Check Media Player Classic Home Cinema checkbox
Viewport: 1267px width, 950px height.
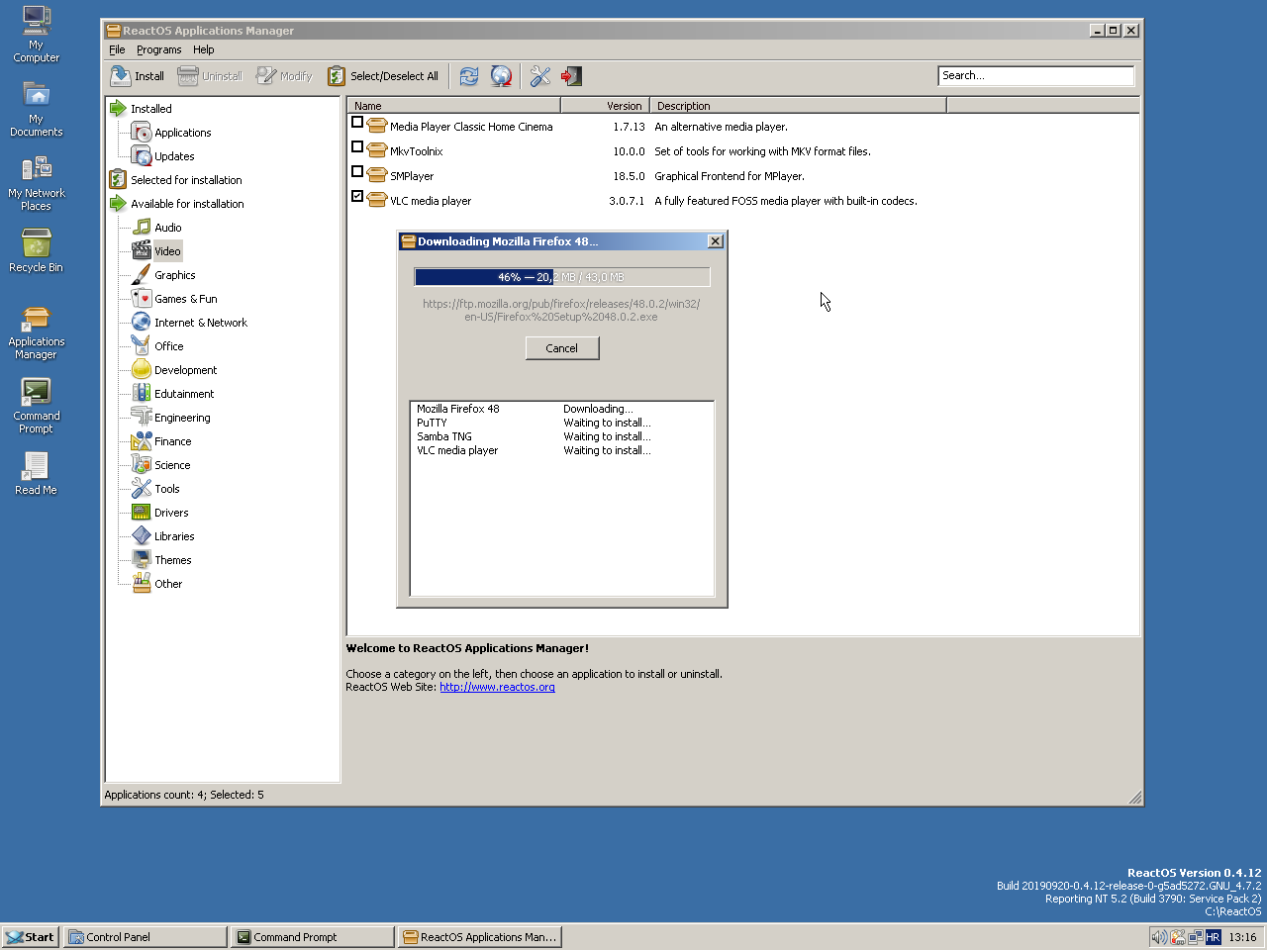357,122
